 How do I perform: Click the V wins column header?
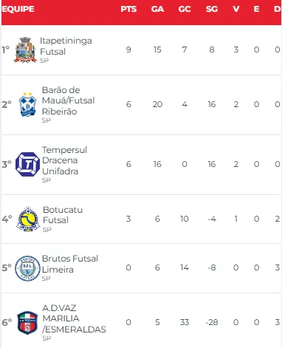point(236,9)
